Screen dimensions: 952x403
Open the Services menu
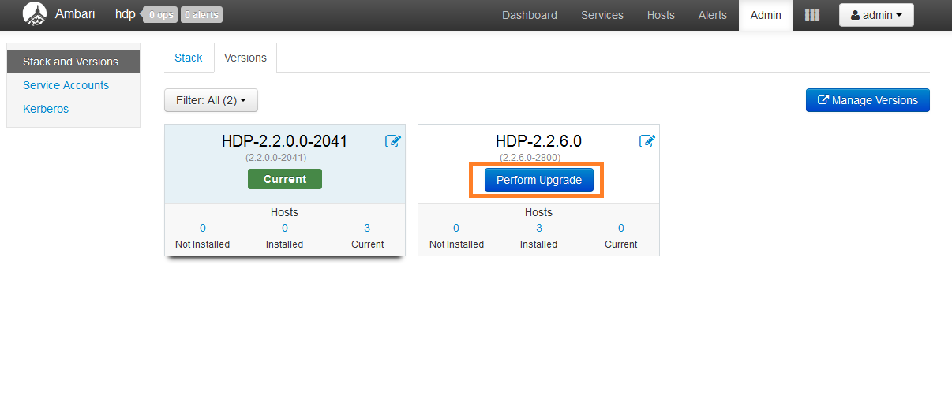coord(602,15)
